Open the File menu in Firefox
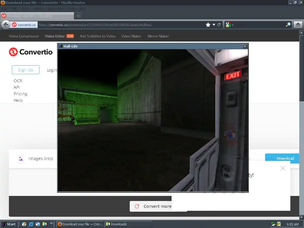This screenshot has width=304, height=228. point(4,9)
